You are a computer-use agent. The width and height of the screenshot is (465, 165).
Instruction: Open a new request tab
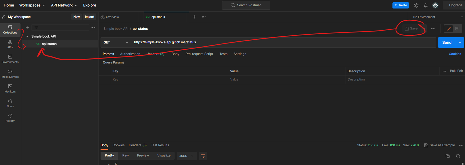pyautogui.click(x=194, y=17)
